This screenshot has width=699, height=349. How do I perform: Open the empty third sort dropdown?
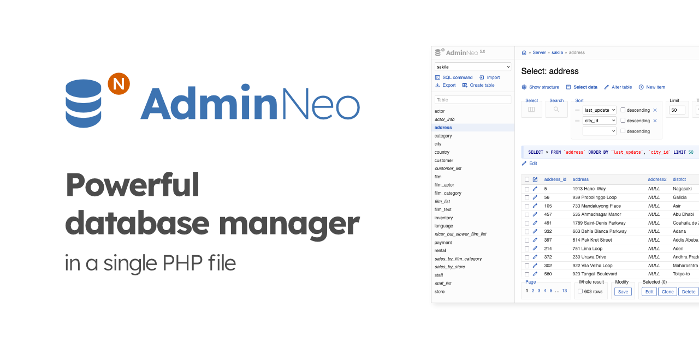pos(600,131)
